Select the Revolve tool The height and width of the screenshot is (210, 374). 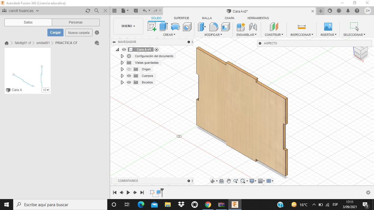coord(175,27)
